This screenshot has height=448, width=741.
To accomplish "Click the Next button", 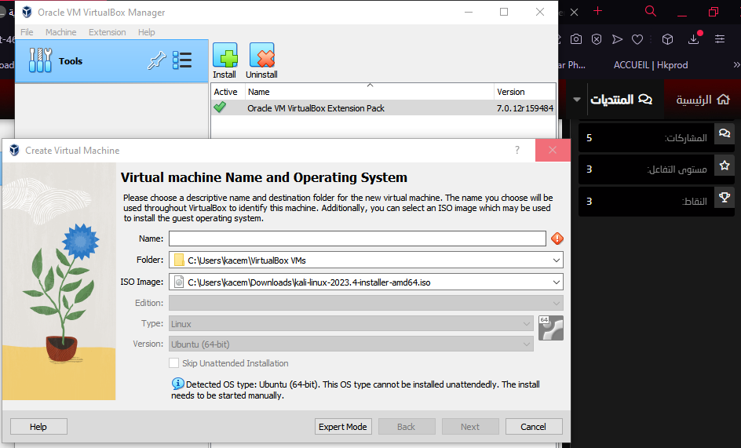I will click(x=470, y=427).
